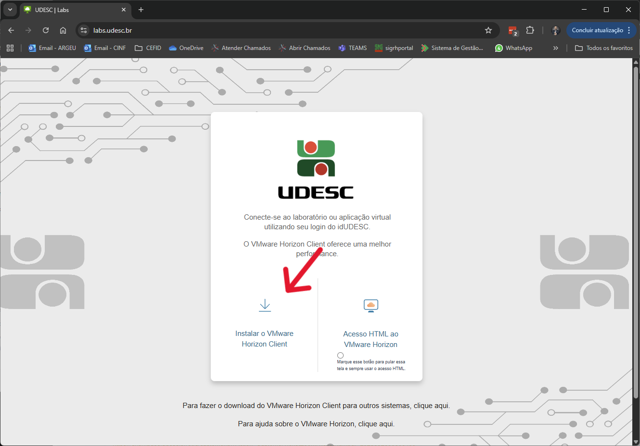The height and width of the screenshot is (446, 640).
Task: Open the user profile avatar
Action: [556, 30]
